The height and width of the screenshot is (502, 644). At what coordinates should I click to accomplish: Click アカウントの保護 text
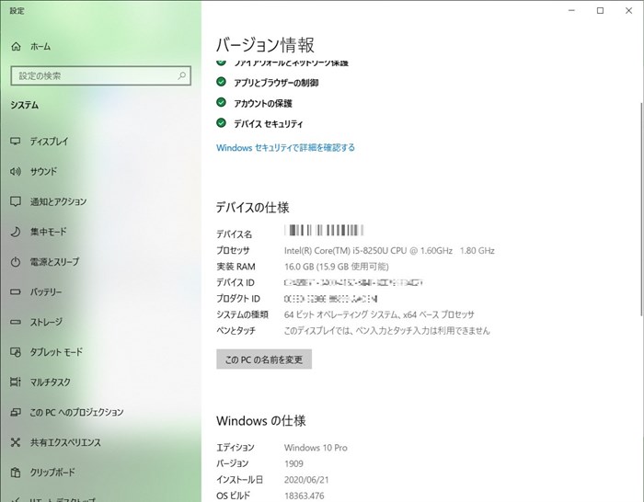(263, 104)
